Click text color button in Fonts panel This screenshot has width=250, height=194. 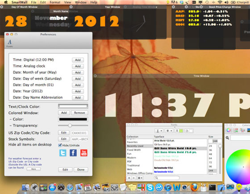pos(179,131)
